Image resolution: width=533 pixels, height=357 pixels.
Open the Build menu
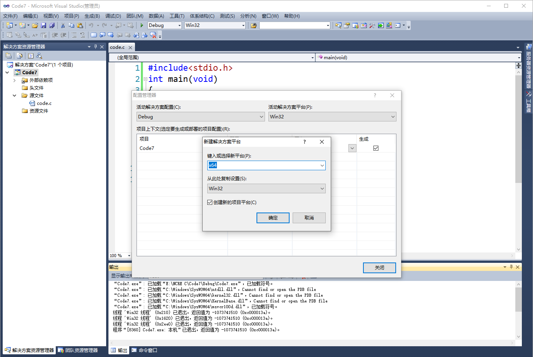click(x=92, y=16)
